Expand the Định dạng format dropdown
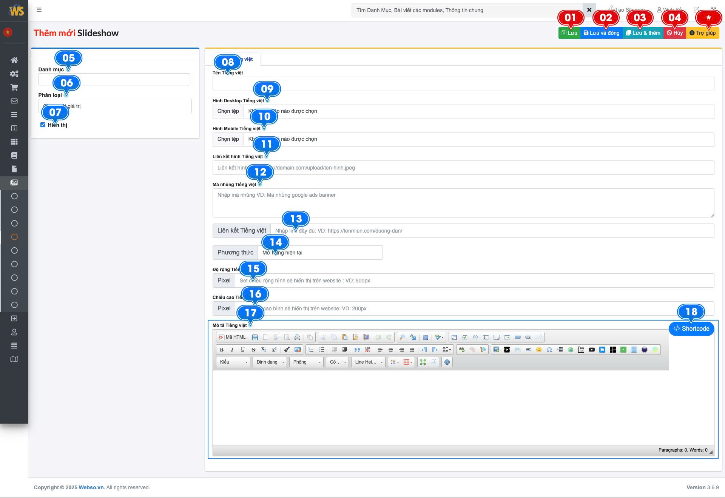This screenshot has height=498, width=725. pyautogui.click(x=270, y=362)
